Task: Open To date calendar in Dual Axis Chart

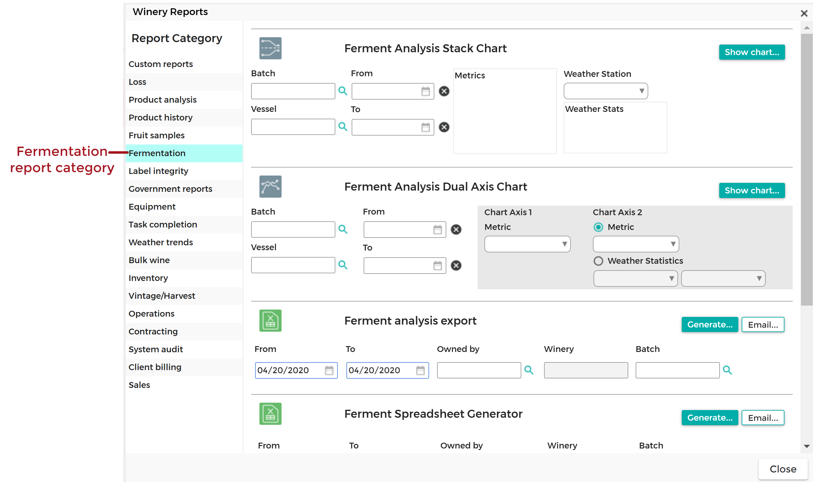Action: point(437,265)
